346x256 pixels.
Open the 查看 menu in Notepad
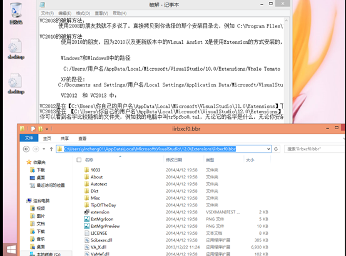point(101,13)
